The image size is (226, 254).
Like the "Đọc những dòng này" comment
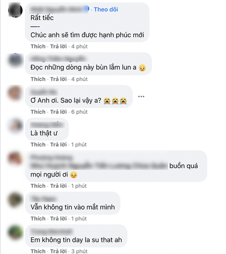tap(38, 79)
